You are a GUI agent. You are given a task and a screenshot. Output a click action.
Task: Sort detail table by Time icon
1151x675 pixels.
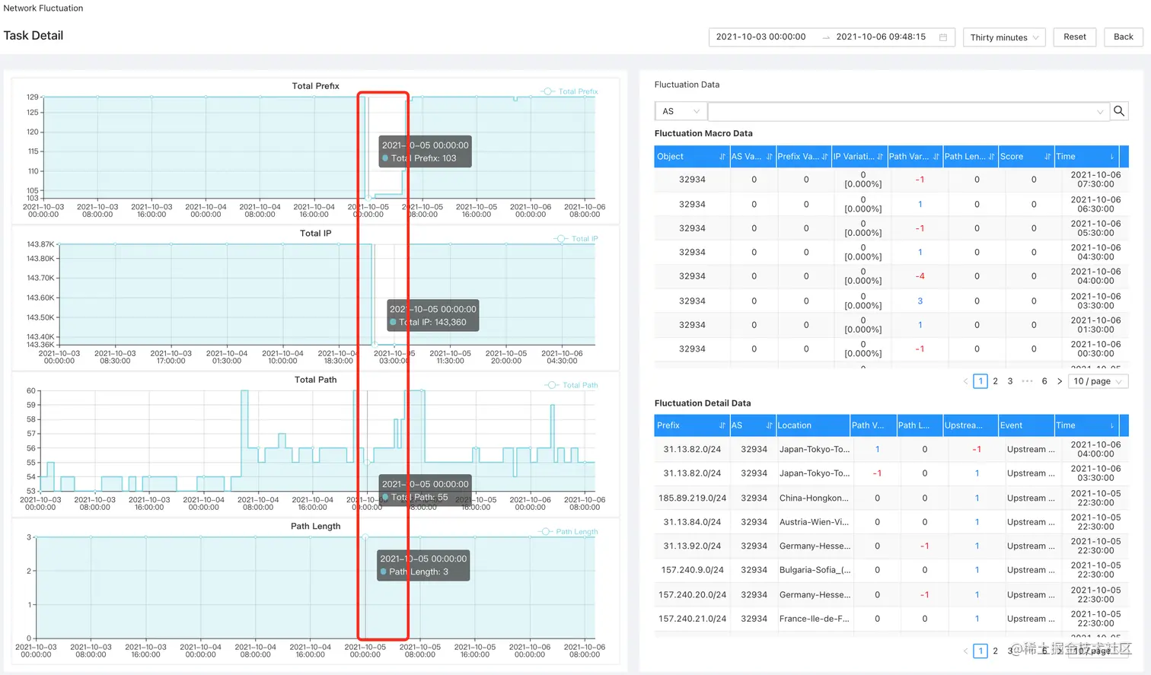(1112, 425)
